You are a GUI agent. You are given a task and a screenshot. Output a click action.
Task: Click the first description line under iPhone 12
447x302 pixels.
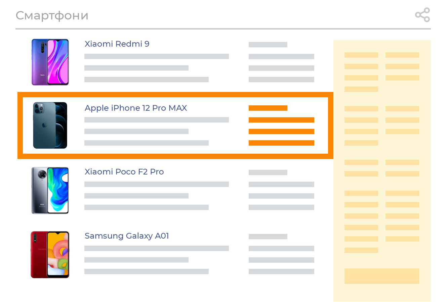coord(156,120)
